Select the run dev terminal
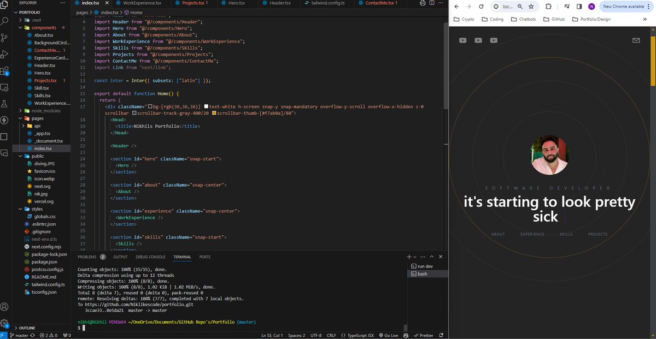This screenshot has width=656, height=339. (x=425, y=266)
